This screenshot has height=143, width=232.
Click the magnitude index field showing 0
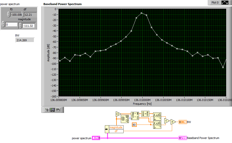[x=11, y=25]
